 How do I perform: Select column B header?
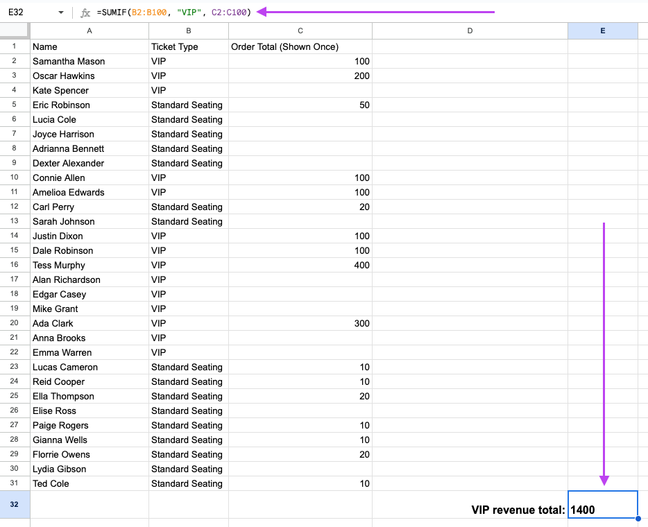click(189, 31)
